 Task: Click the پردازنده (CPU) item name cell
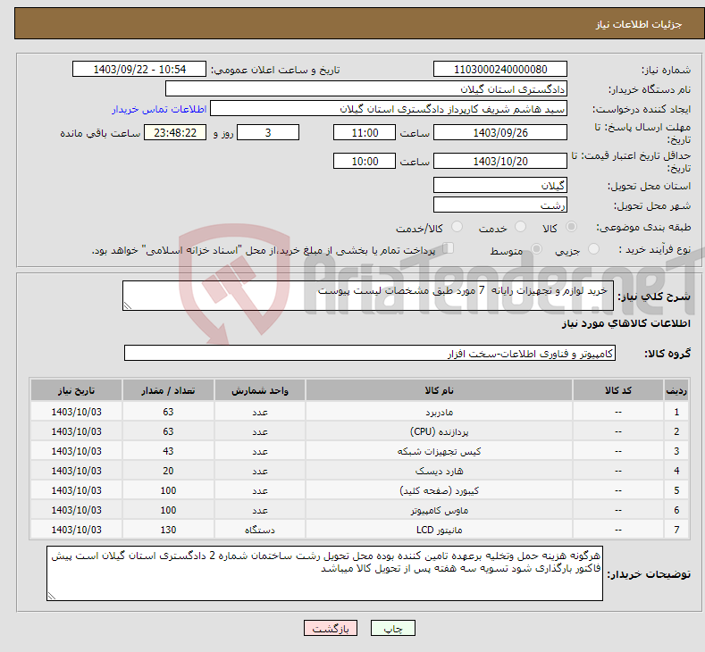point(439,431)
